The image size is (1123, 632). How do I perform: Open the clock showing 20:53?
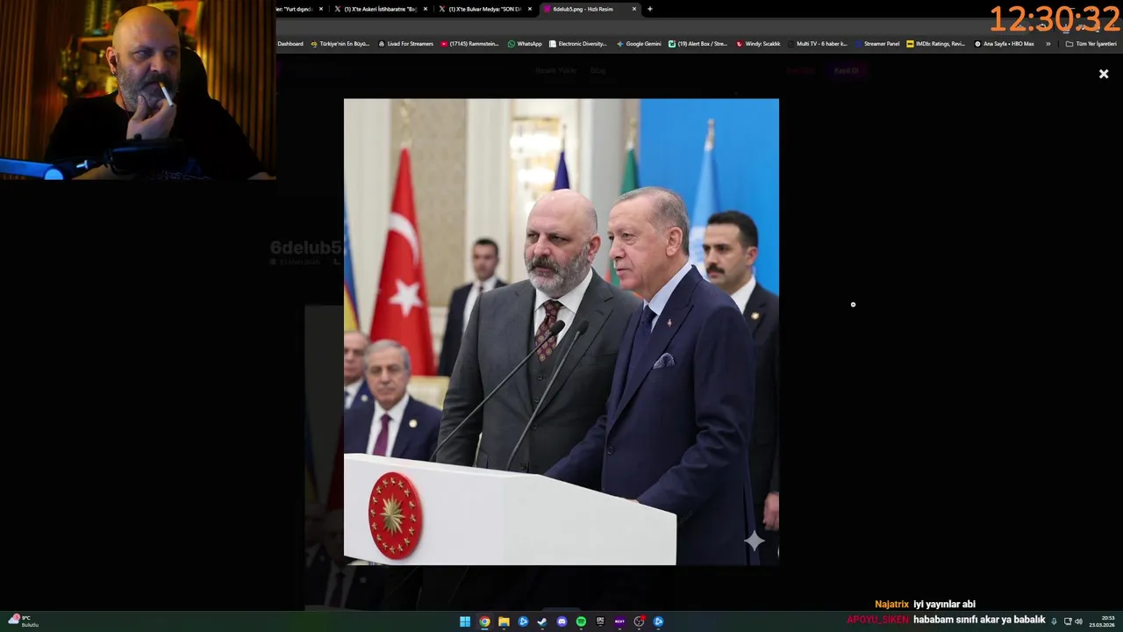pos(1102,621)
